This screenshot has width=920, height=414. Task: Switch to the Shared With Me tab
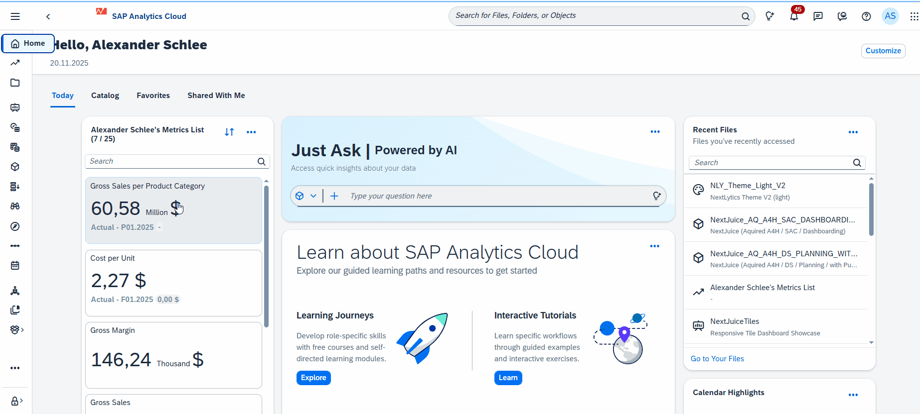pyautogui.click(x=216, y=96)
